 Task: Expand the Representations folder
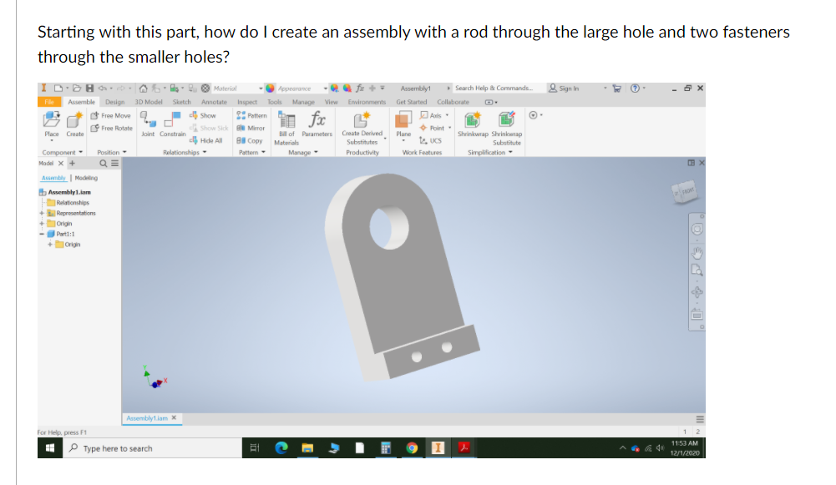(x=42, y=213)
